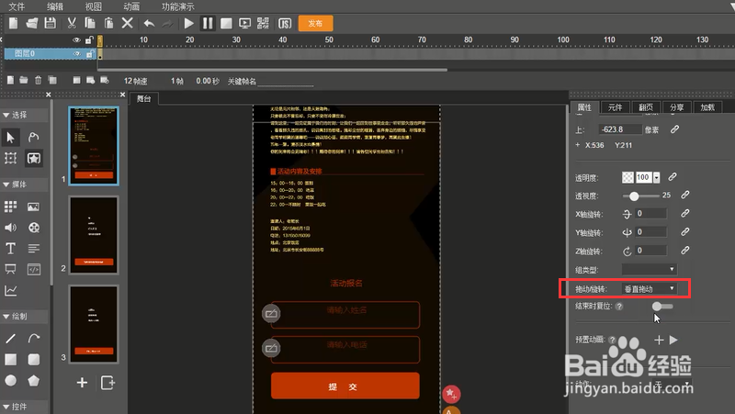Paste from clipboard icon
The height and width of the screenshot is (414, 735).
click(x=108, y=23)
